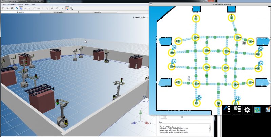Click the clock icon in the toolbar
271x137 pixels.
(x=57, y=8)
